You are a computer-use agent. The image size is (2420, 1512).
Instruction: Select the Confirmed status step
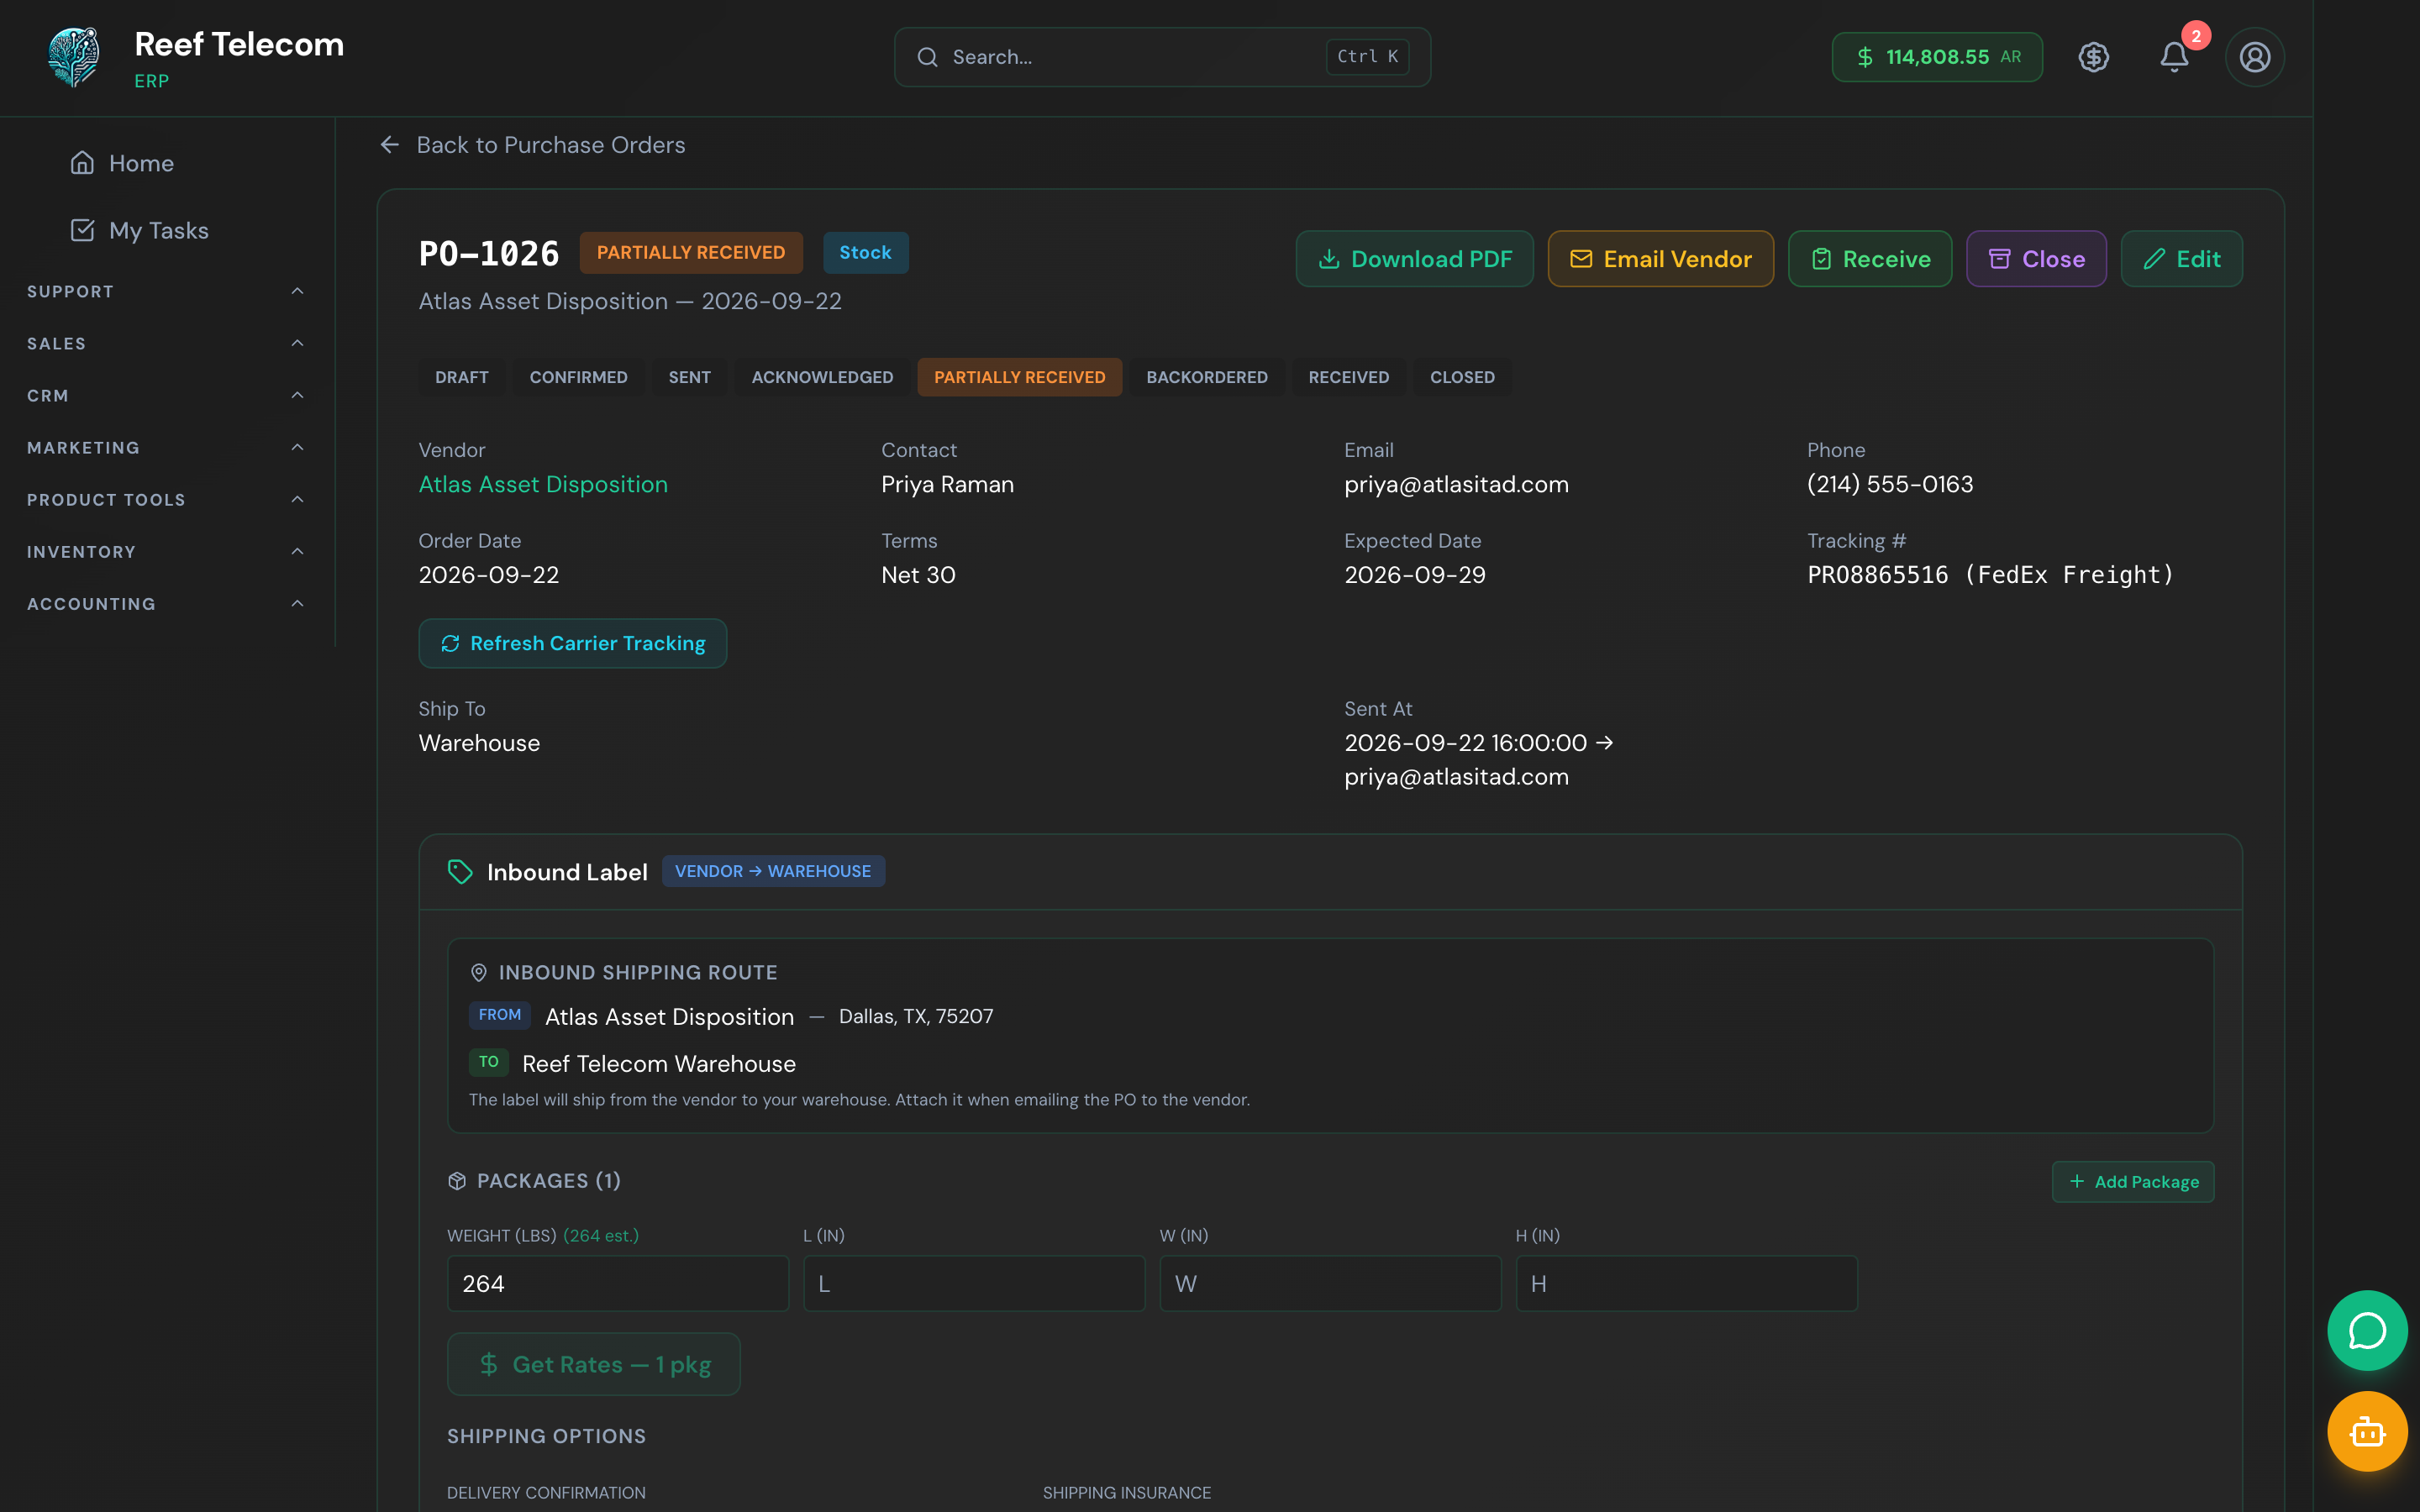[x=579, y=377]
